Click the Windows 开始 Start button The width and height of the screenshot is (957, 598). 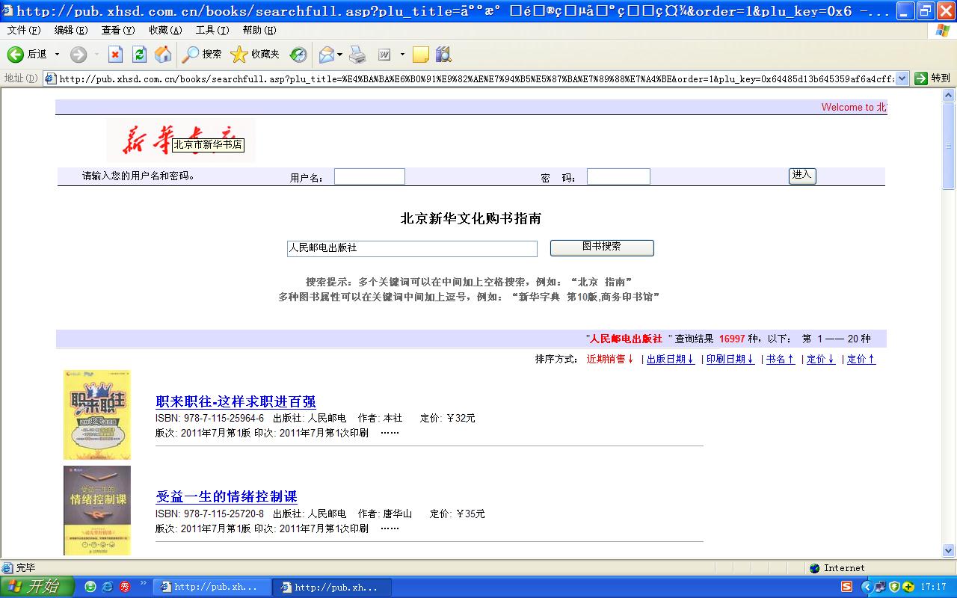coord(37,587)
